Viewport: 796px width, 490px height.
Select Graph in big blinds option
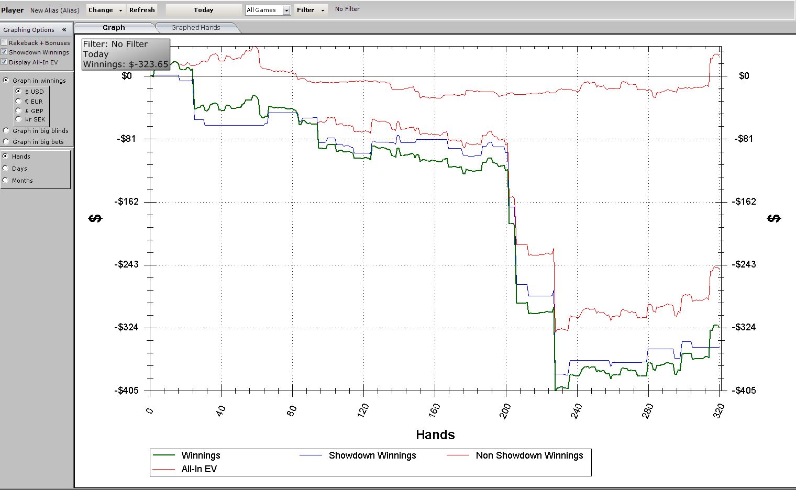click(6, 131)
